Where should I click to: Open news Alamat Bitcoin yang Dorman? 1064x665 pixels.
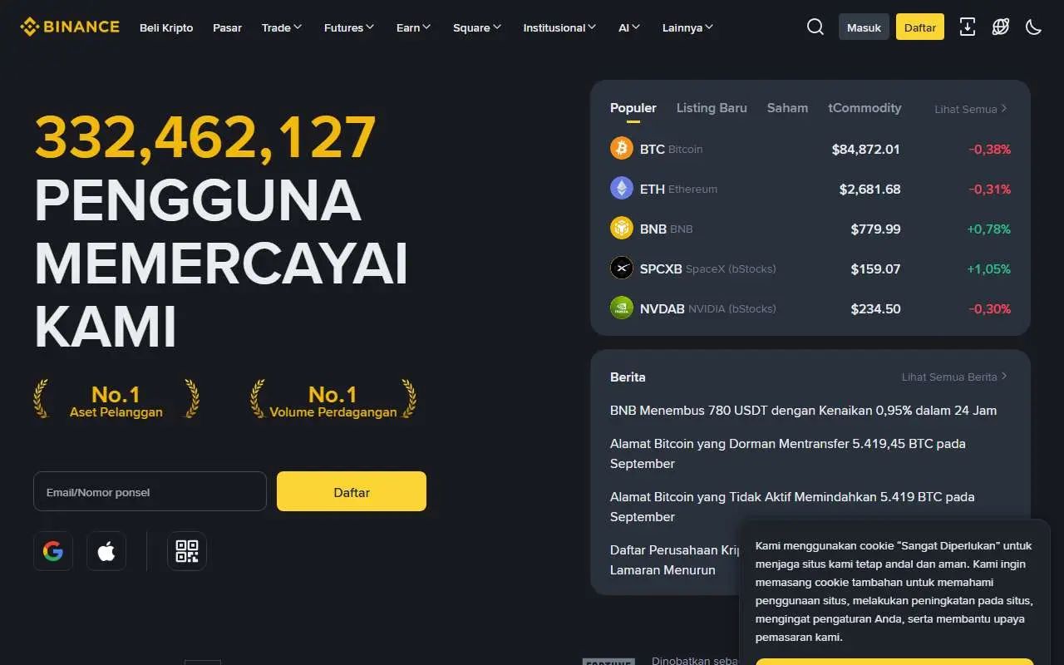tap(788, 454)
